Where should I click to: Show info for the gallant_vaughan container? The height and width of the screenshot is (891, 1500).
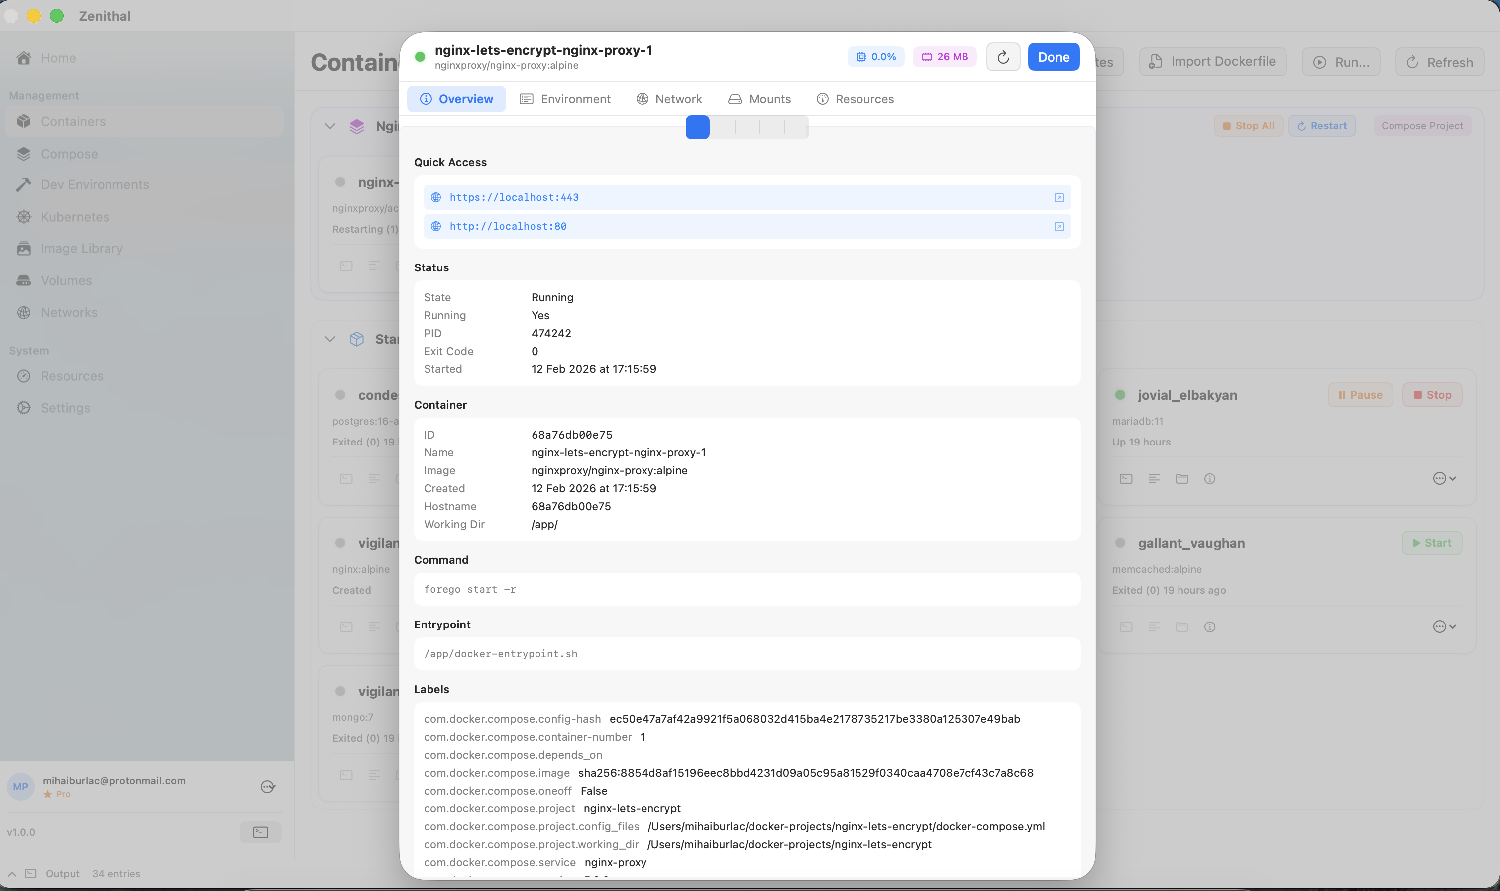coord(1210,626)
